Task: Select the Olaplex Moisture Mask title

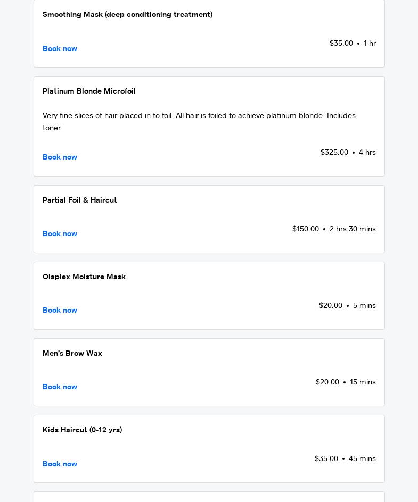Action: [x=84, y=277]
